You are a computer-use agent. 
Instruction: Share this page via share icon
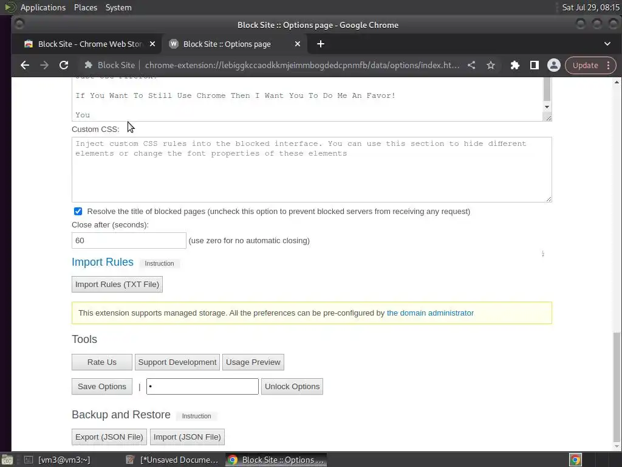click(x=471, y=65)
